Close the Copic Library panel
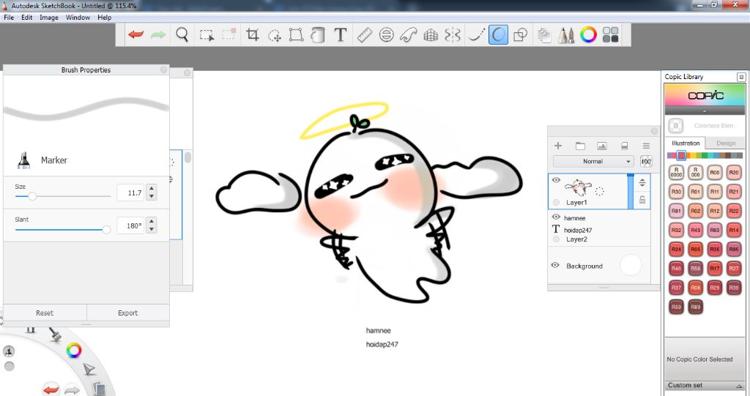 pyautogui.click(x=741, y=77)
